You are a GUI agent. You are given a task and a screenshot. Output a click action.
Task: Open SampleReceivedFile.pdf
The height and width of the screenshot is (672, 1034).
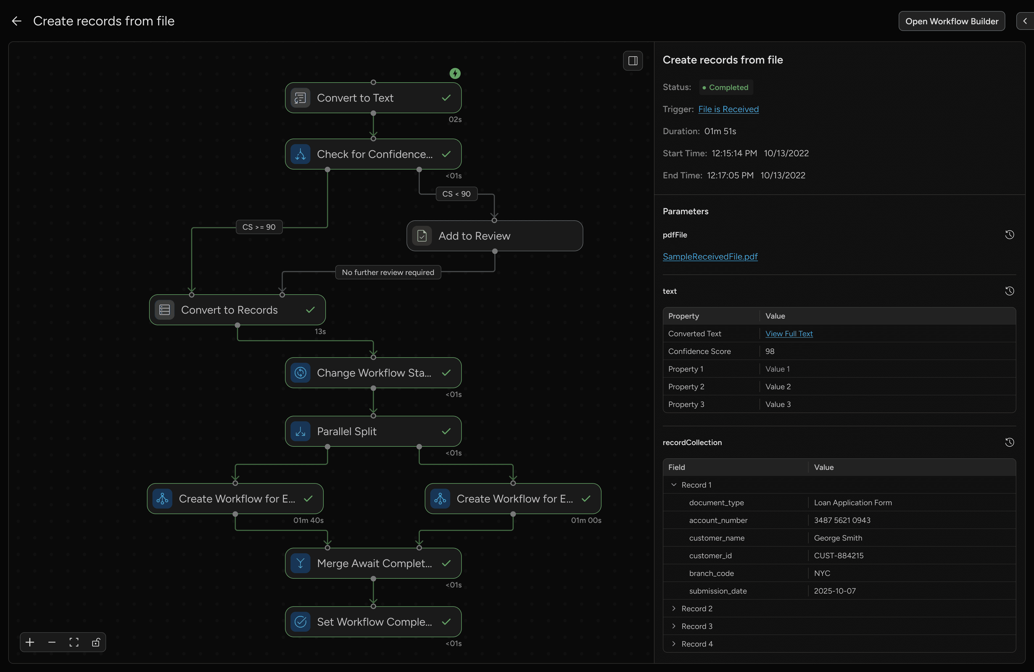point(710,257)
